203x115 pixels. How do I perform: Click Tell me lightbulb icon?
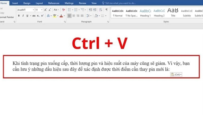[x=103, y=3]
